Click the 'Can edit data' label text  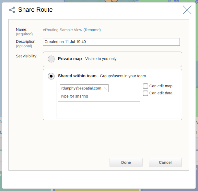161,93
